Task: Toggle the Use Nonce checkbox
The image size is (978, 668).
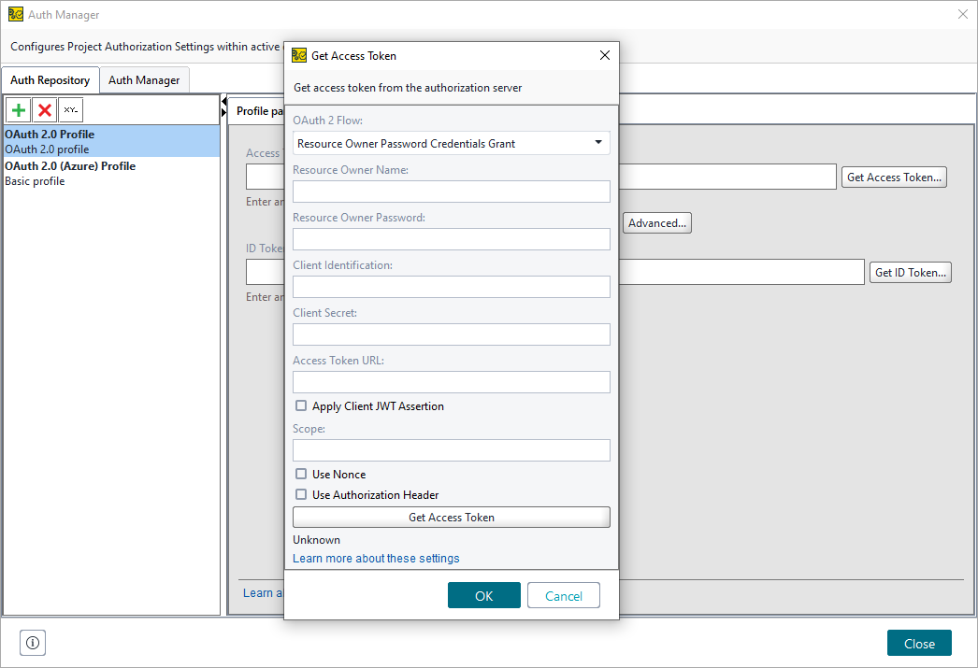Action: tap(301, 474)
